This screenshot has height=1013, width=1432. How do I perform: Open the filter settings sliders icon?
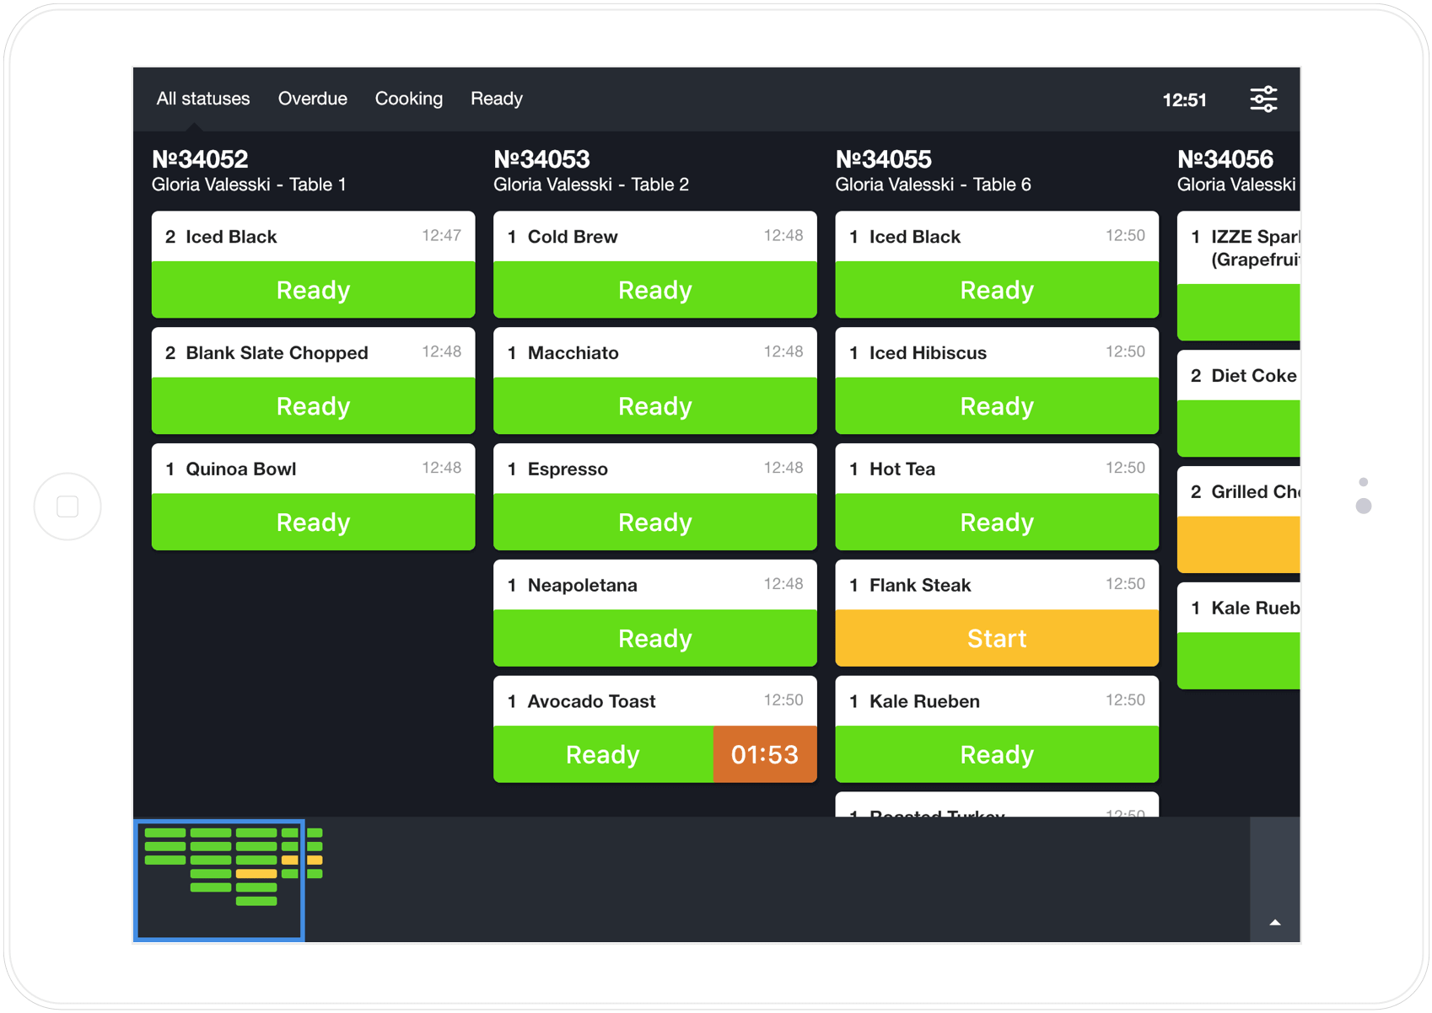(x=1262, y=99)
